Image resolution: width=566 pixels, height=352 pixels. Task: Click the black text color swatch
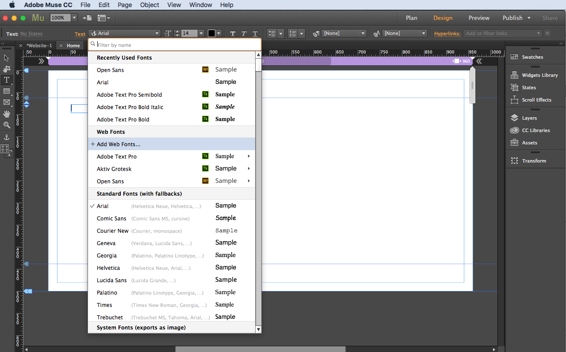(212, 34)
